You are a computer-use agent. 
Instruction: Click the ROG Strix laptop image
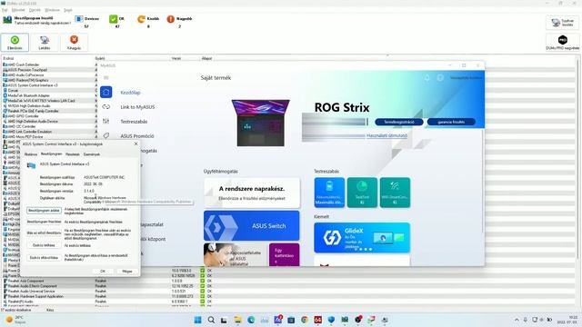(x=261, y=123)
